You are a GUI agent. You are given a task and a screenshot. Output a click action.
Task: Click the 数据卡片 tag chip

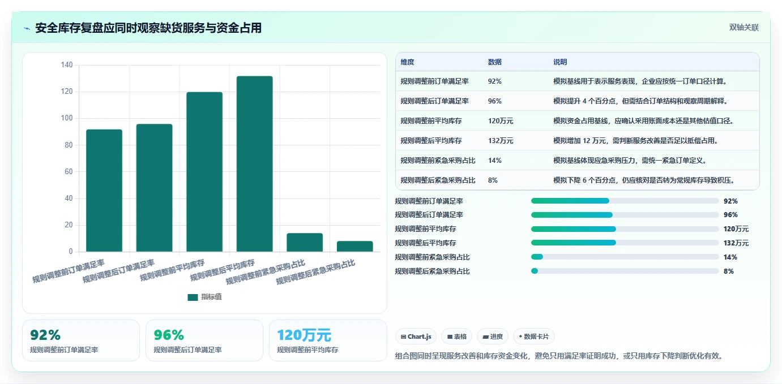coord(533,336)
